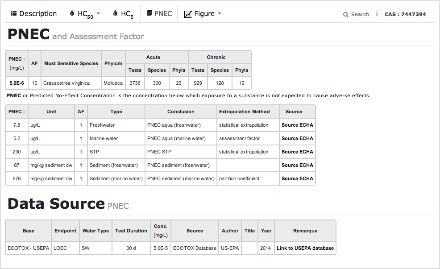Viewport: 440px width, 269px height.
Task: Click the CAS : 7447394 label
Action: (x=405, y=14)
